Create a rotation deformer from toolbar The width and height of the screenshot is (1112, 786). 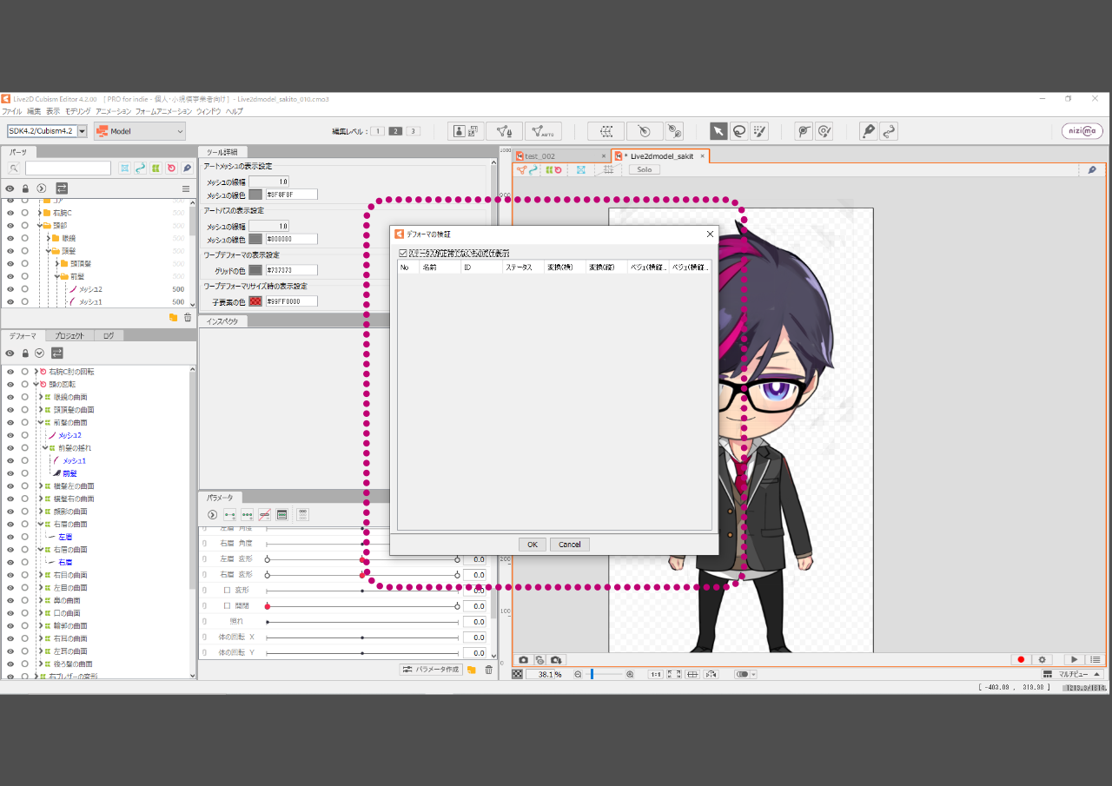pos(645,131)
